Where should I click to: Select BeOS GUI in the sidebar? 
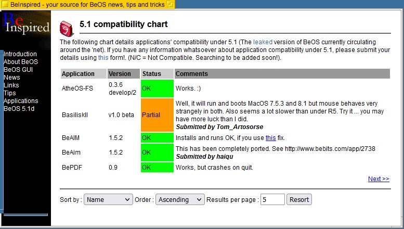[18, 70]
